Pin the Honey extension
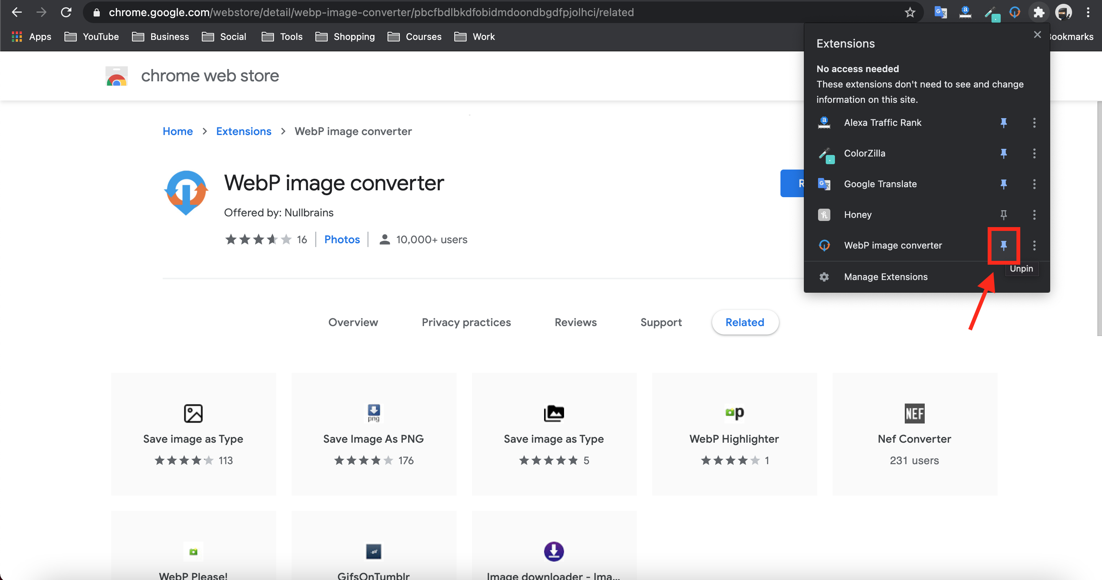Screen dimensions: 1102x580 (x=1003, y=215)
